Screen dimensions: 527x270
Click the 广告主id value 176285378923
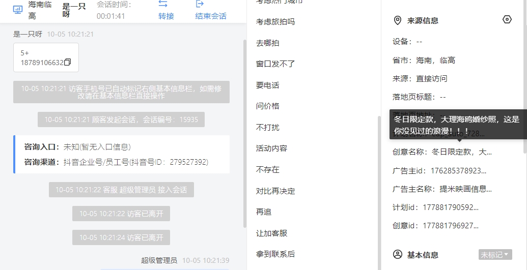point(458,171)
